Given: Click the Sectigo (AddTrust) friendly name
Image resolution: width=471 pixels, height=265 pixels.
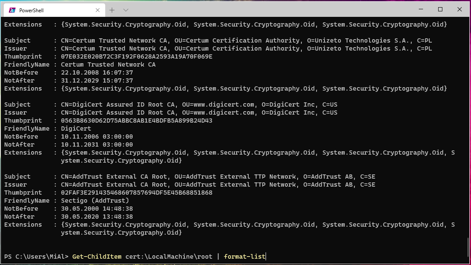Looking at the screenshot, I should 95,201.
